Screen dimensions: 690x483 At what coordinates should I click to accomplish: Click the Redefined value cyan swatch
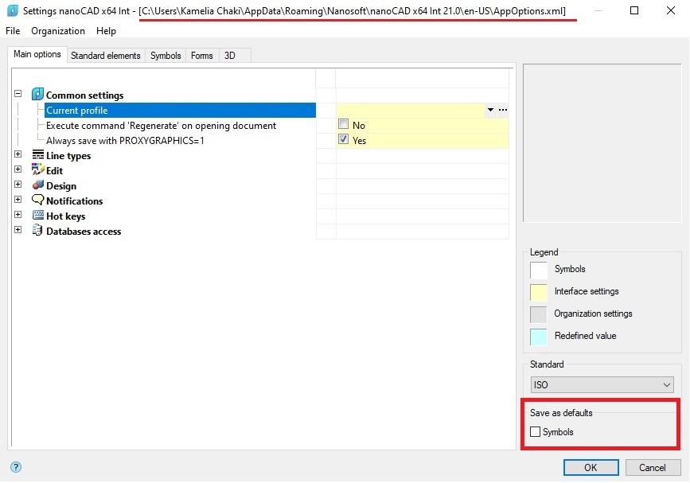click(539, 336)
